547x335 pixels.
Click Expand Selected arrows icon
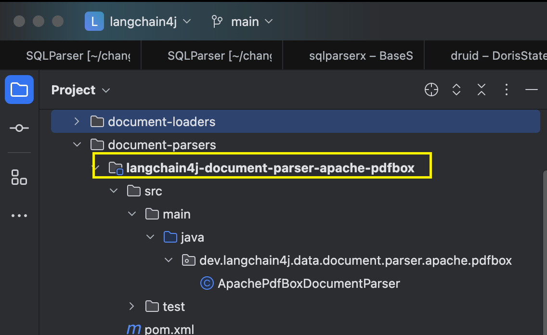click(456, 90)
